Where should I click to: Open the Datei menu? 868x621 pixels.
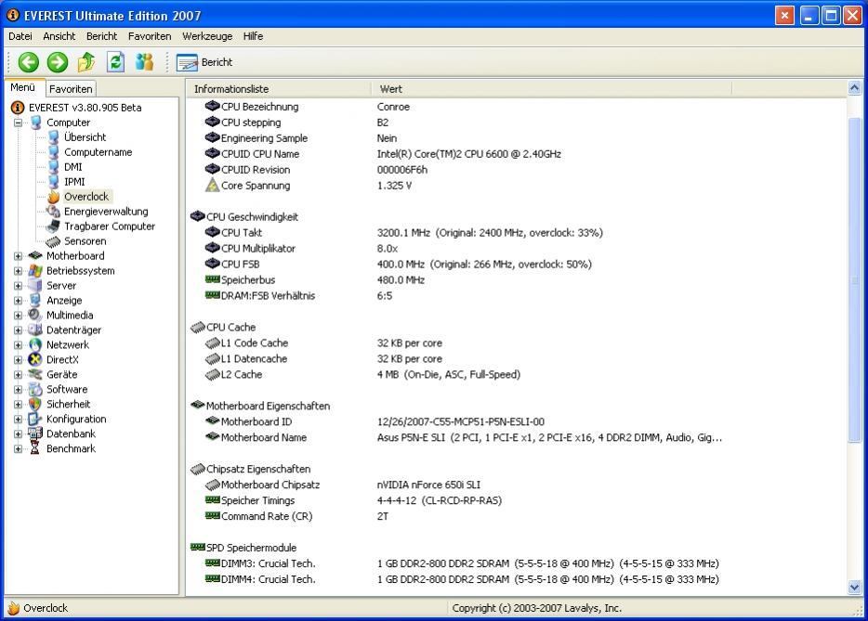pos(20,36)
